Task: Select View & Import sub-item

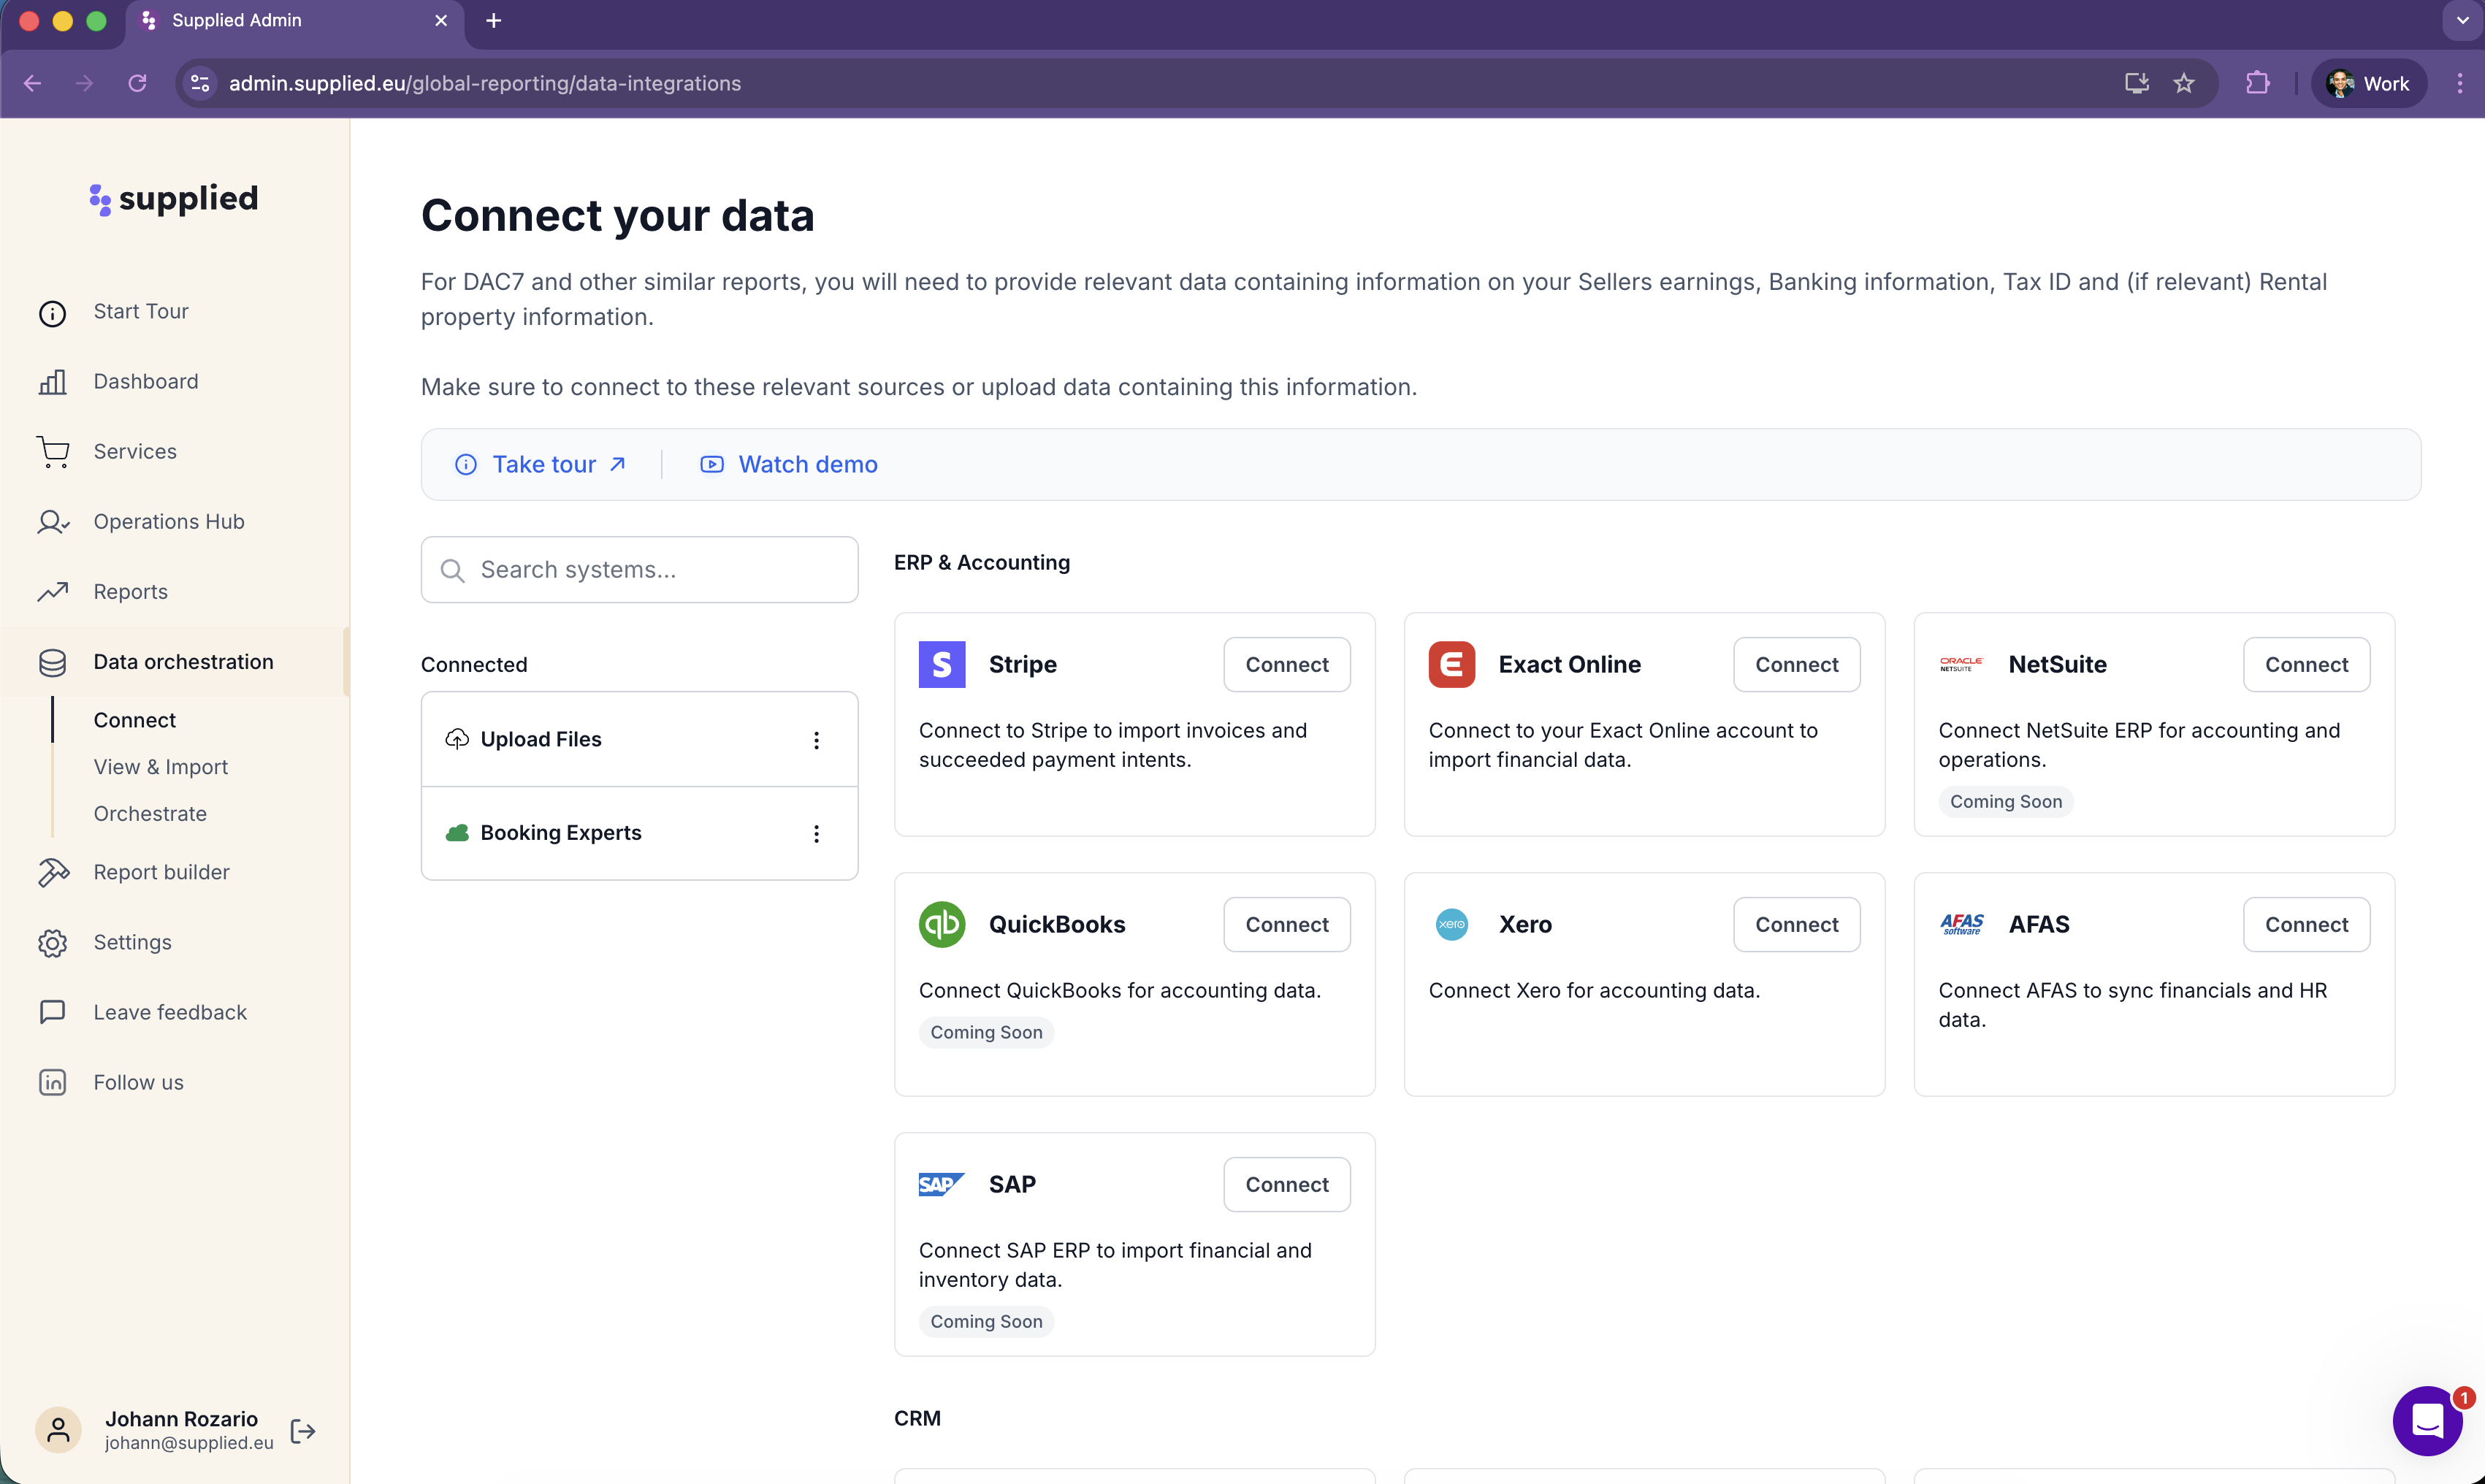Action: (160, 767)
